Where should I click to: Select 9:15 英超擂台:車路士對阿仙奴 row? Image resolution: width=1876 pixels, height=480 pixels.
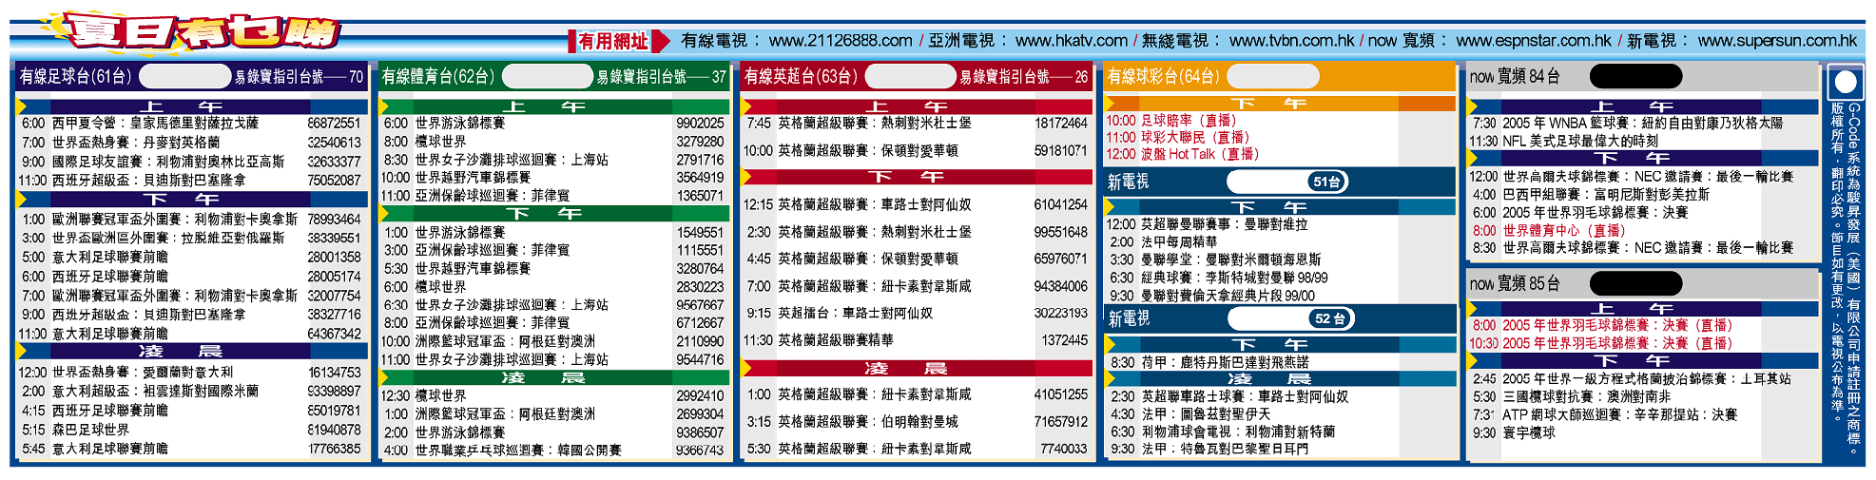916,313
